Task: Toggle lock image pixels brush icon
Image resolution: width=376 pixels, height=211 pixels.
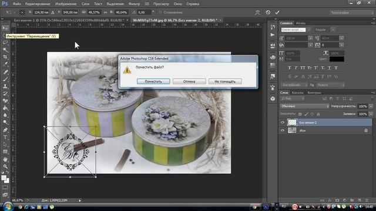Action: point(306,114)
